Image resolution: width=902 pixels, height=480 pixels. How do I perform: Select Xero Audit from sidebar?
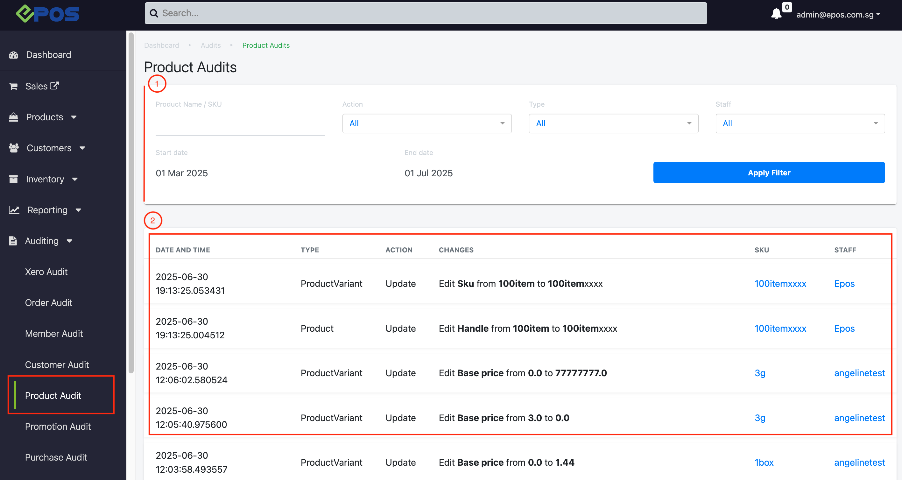coord(46,272)
